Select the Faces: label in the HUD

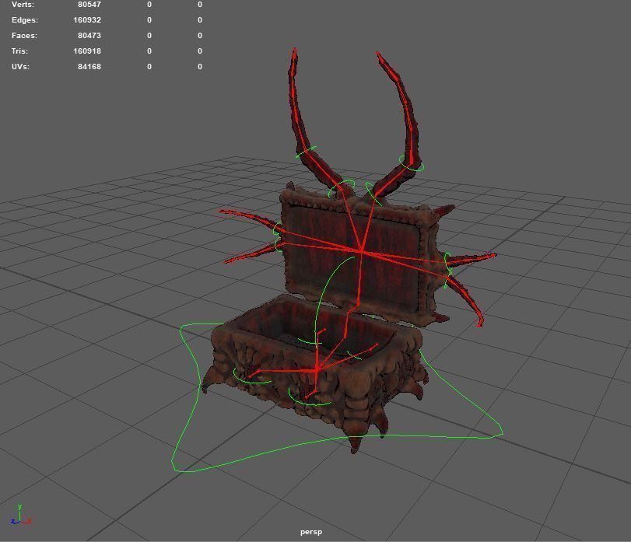24,36
